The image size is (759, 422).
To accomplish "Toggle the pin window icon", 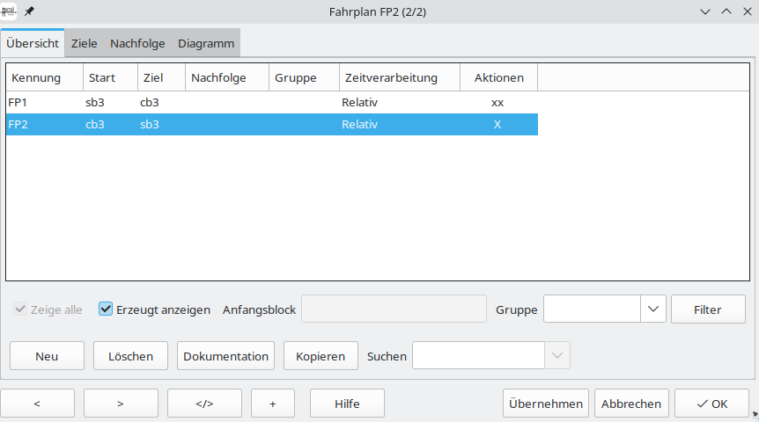I will [30, 11].
